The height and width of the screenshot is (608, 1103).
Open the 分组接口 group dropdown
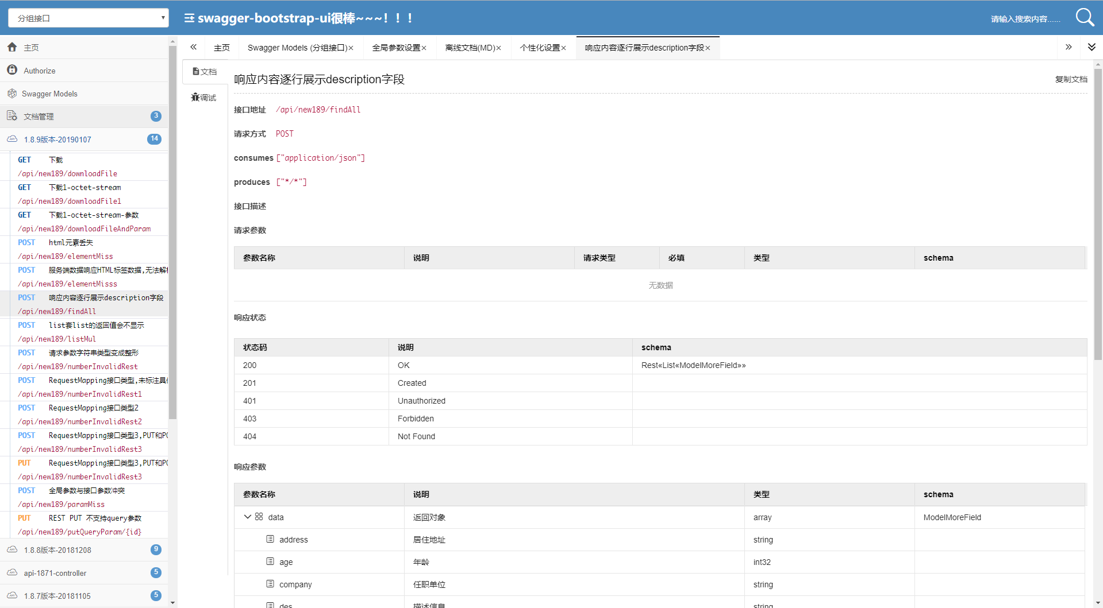point(89,18)
